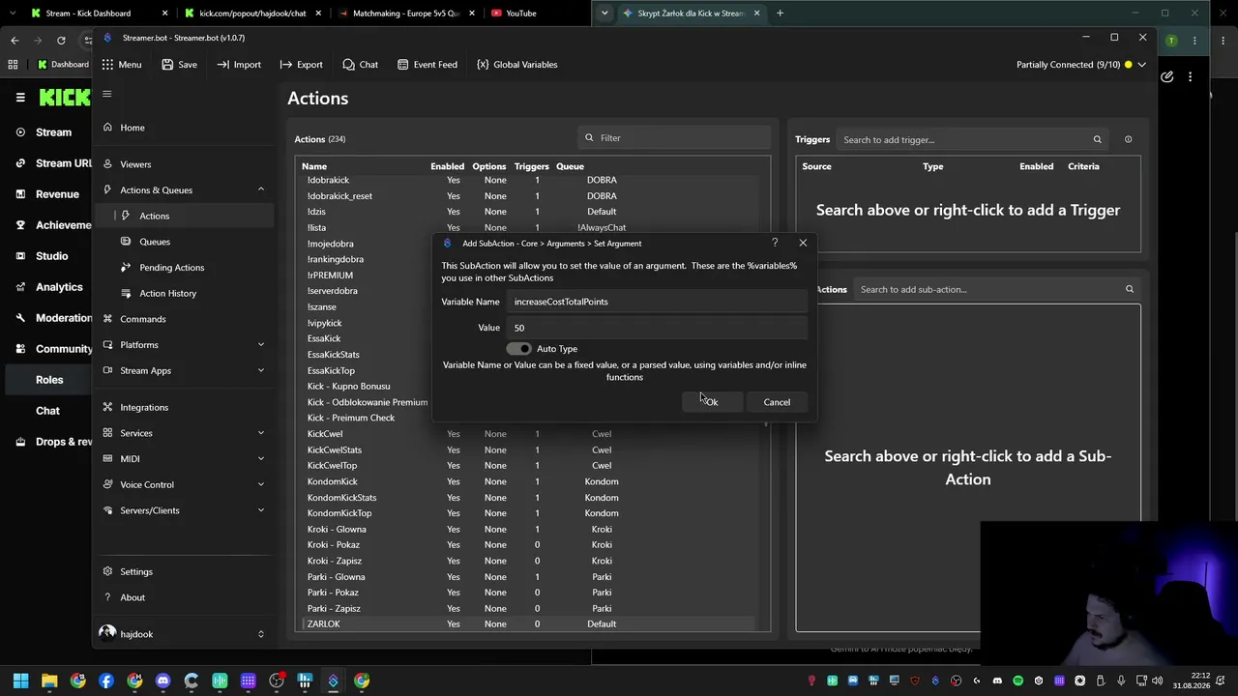The height and width of the screenshot is (696, 1238).
Task: Switch to the Matchmaking browser tab
Action: pyautogui.click(x=405, y=14)
